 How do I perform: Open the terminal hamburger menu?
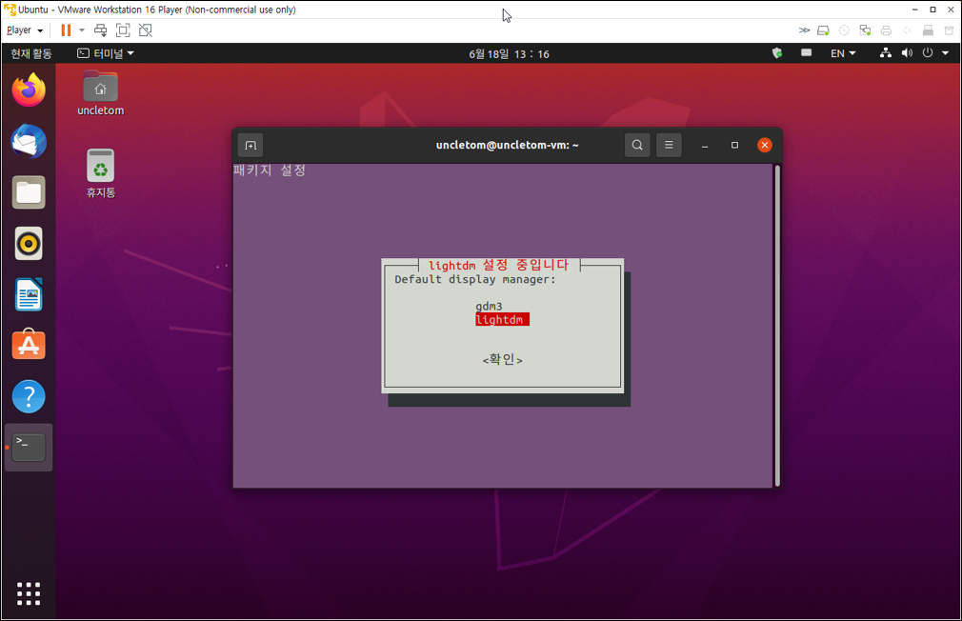point(669,146)
